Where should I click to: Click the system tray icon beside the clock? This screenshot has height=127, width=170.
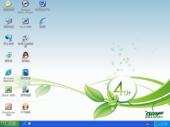157,124
